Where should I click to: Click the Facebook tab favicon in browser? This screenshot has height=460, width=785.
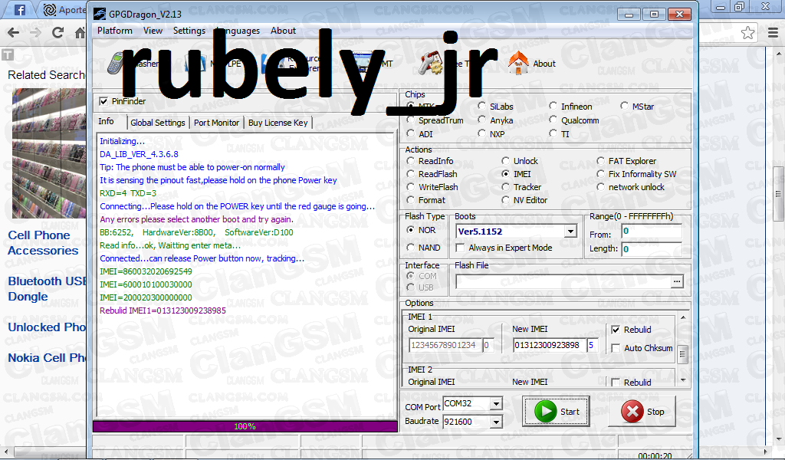coord(19,9)
